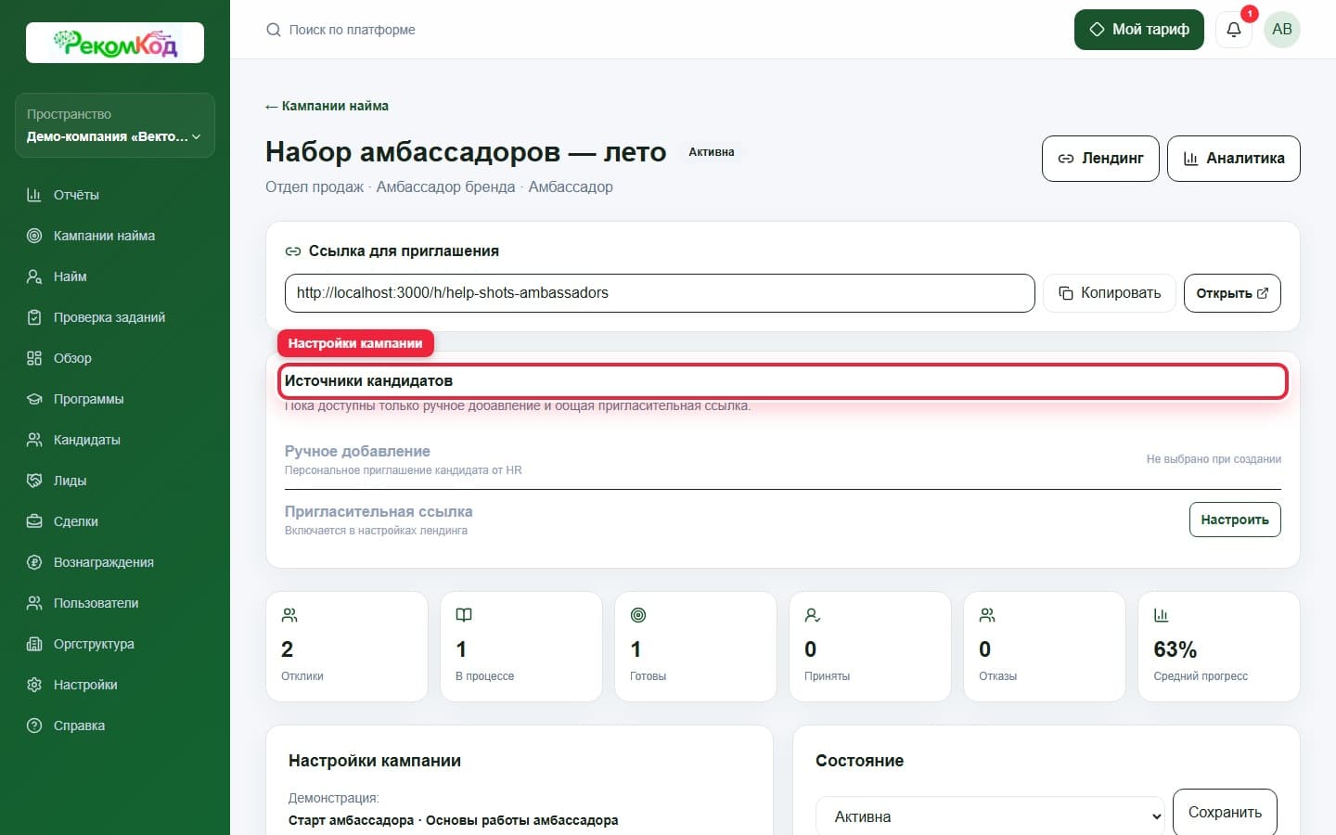Click the Кампании найма target icon
Screen dimensions: 1336x835
click(34, 236)
